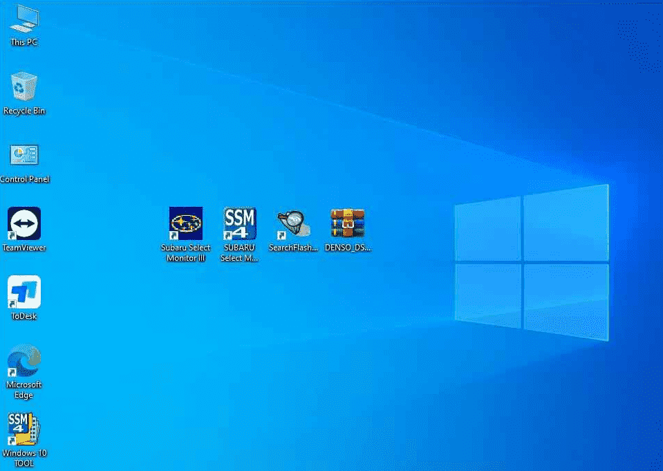The width and height of the screenshot is (663, 471).
Task: Select the This PC desktop icon
Action: click(24, 19)
